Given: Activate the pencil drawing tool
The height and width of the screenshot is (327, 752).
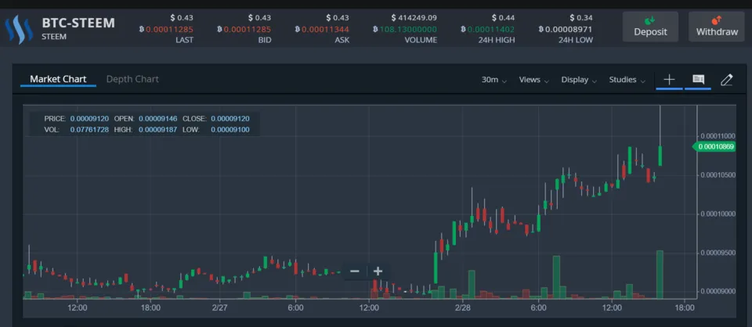Looking at the screenshot, I should pyautogui.click(x=727, y=80).
